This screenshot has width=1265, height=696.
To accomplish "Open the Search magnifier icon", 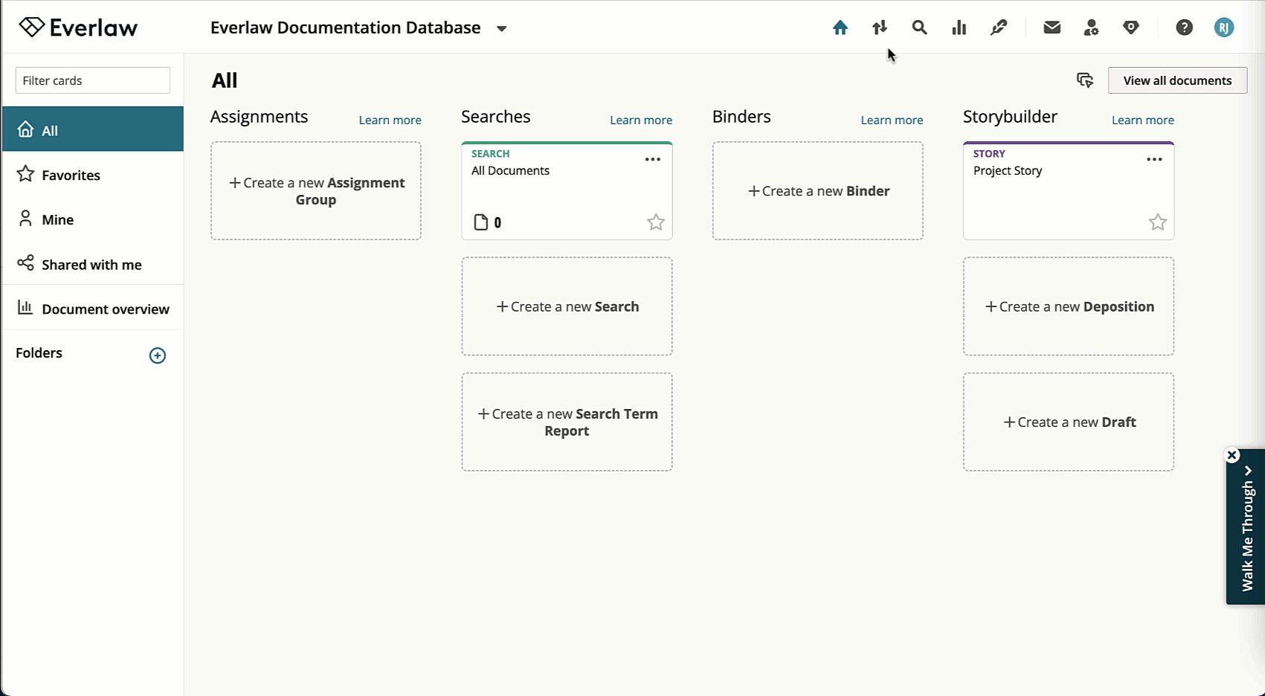I will [x=920, y=28].
